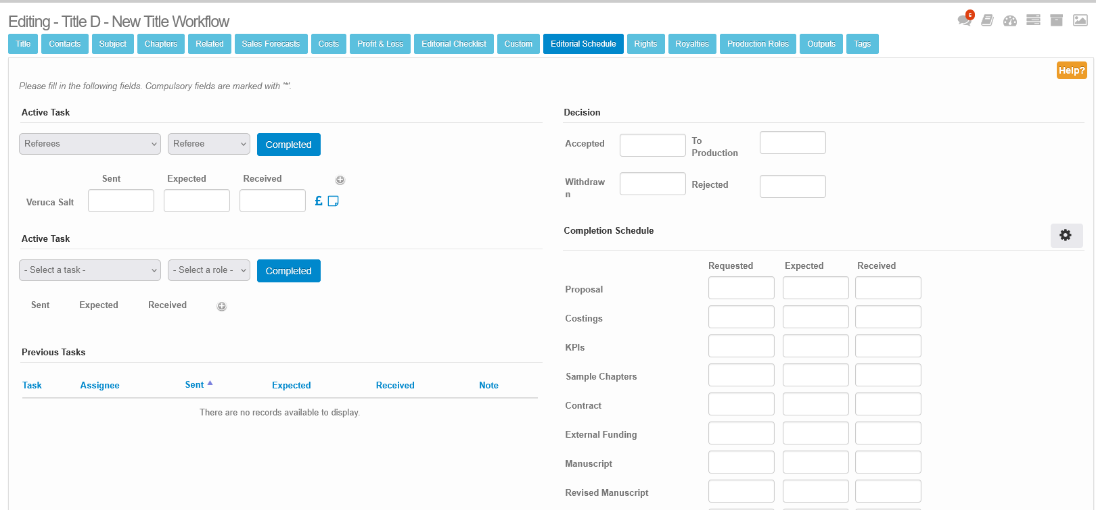Go to the Related tab
The image size is (1096, 510).
[210, 44]
